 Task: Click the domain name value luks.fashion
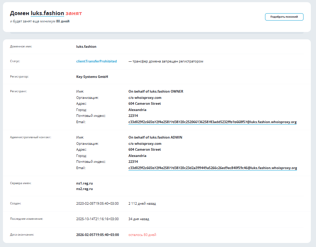(x=86, y=47)
